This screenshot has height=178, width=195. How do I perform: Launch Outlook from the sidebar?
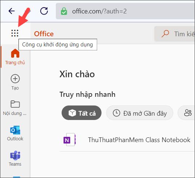pos(15,130)
